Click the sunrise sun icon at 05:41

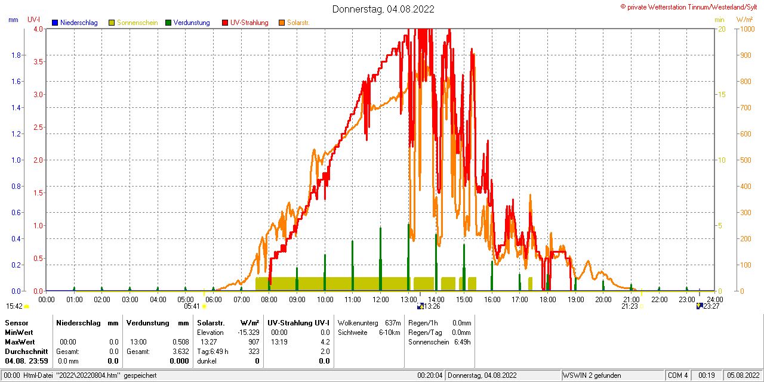pyautogui.click(x=204, y=306)
